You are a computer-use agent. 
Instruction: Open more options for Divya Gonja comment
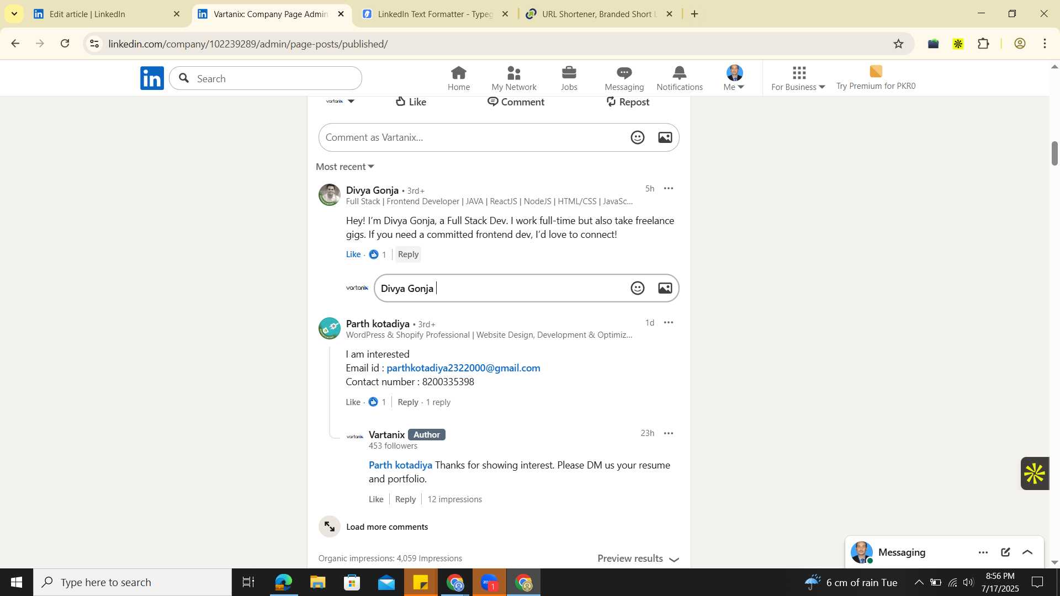pos(669,189)
